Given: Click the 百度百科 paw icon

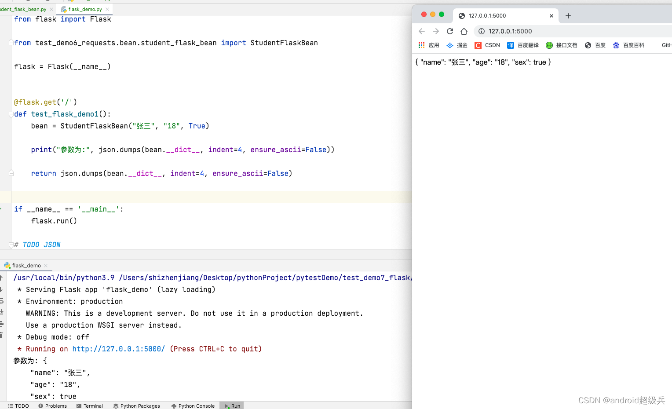Looking at the screenshot, I should coord(616,45).
